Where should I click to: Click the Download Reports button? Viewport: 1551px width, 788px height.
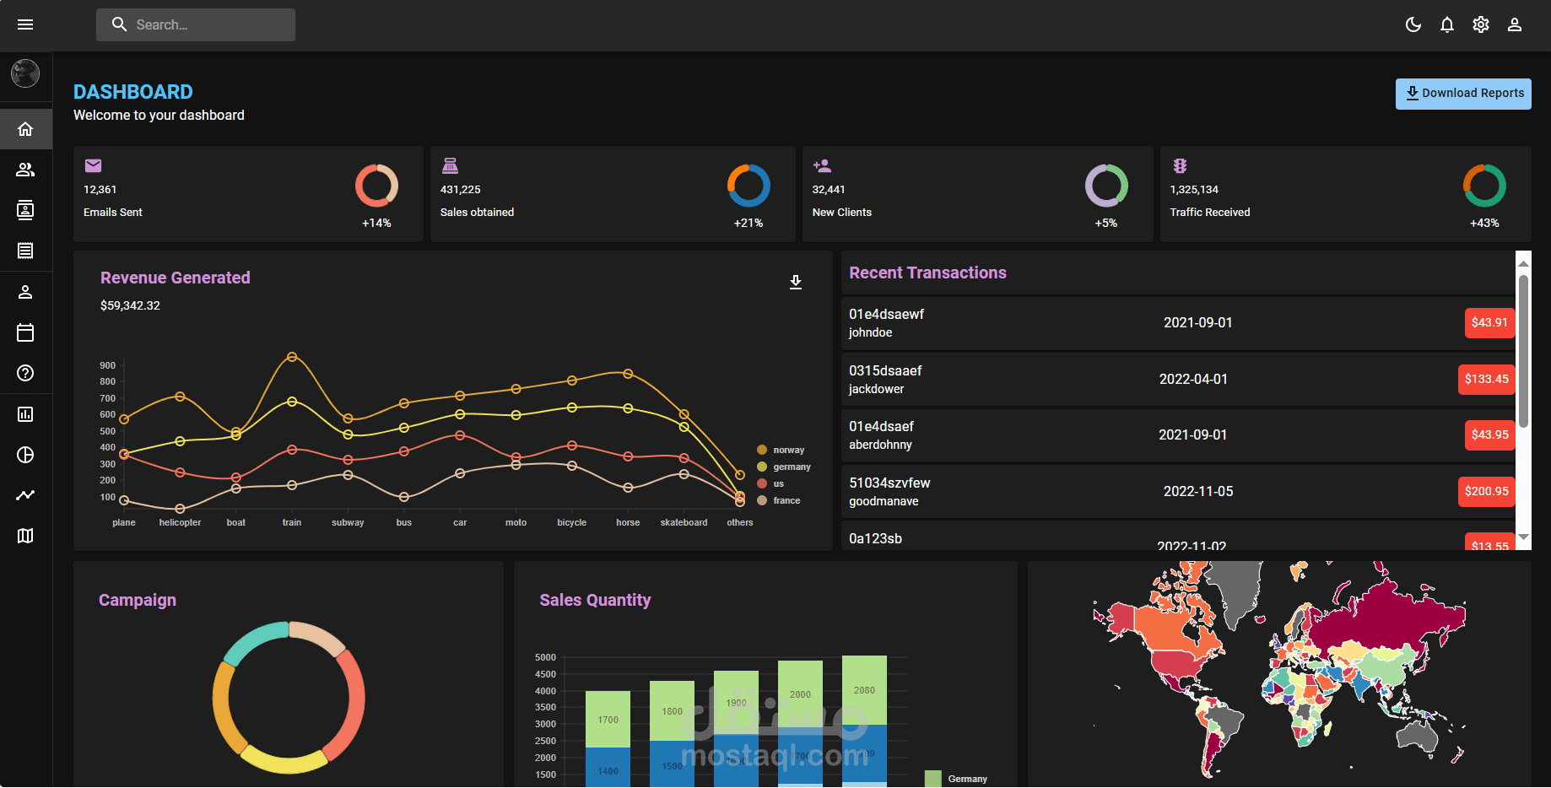[x=1462, y=93]
